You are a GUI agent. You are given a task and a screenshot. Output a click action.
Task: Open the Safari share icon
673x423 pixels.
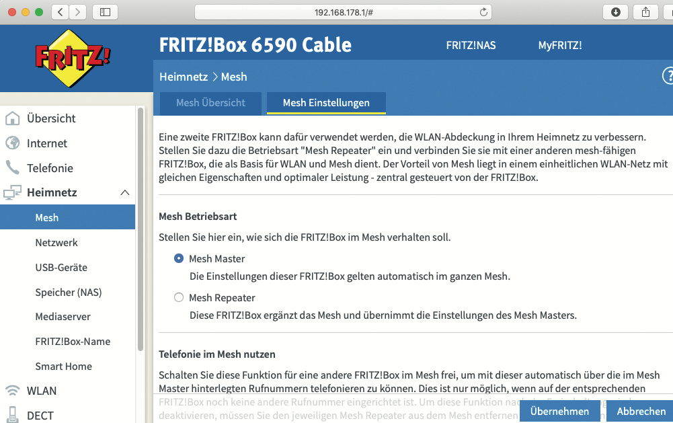(645, 12)
